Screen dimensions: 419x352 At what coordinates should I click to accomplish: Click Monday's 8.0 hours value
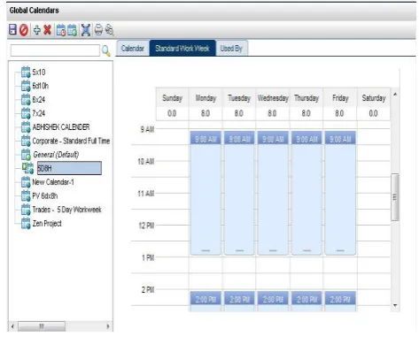(x=206, y=113)
